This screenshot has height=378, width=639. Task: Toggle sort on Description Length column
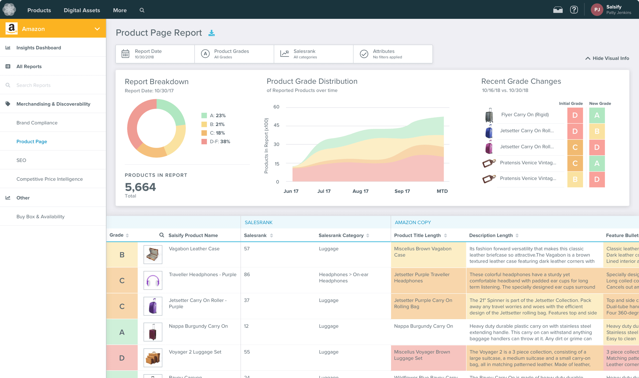(517, 235)
